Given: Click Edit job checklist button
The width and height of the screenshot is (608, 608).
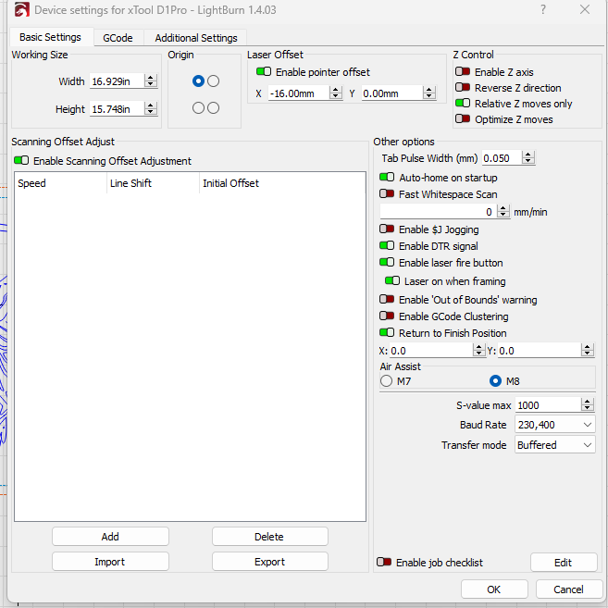Looking at the screenshot, I should point(564,563).
